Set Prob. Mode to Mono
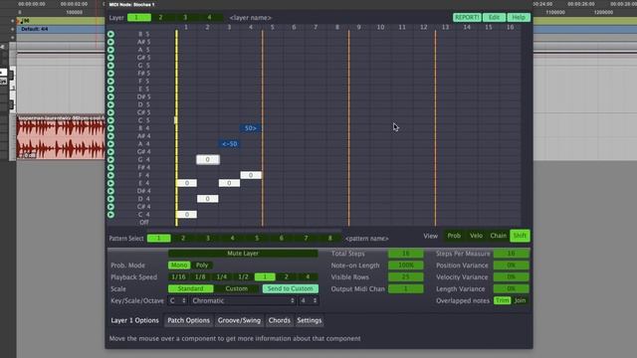Screen dimensions: 637x358 [x=179, y=266]
